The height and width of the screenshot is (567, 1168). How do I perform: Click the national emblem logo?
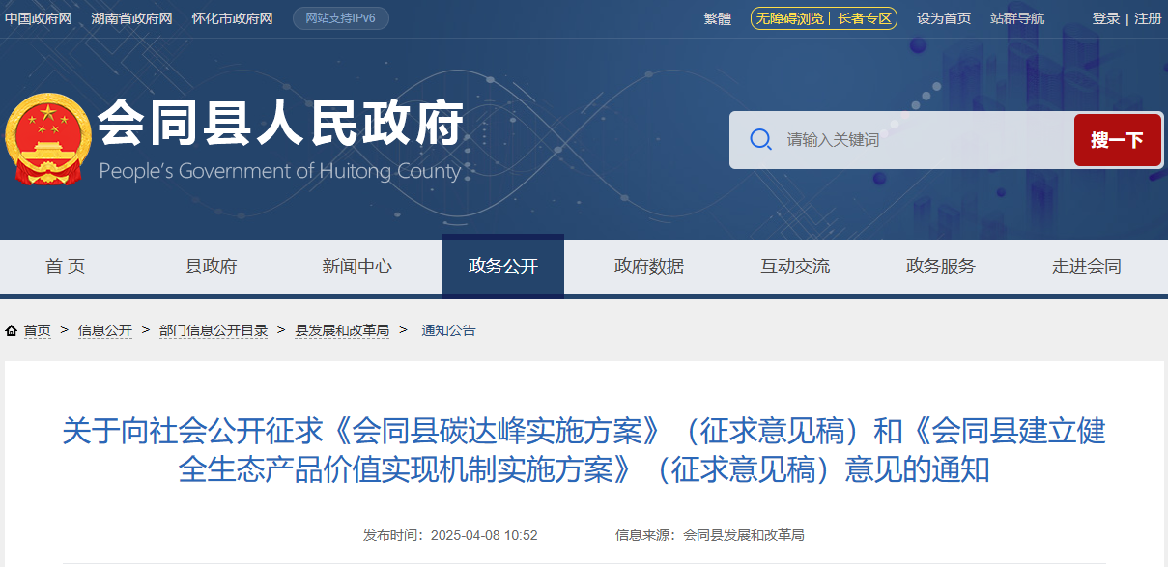[47, 139]
